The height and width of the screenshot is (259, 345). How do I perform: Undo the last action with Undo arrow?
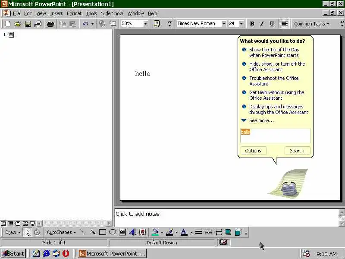coord(85,24)
